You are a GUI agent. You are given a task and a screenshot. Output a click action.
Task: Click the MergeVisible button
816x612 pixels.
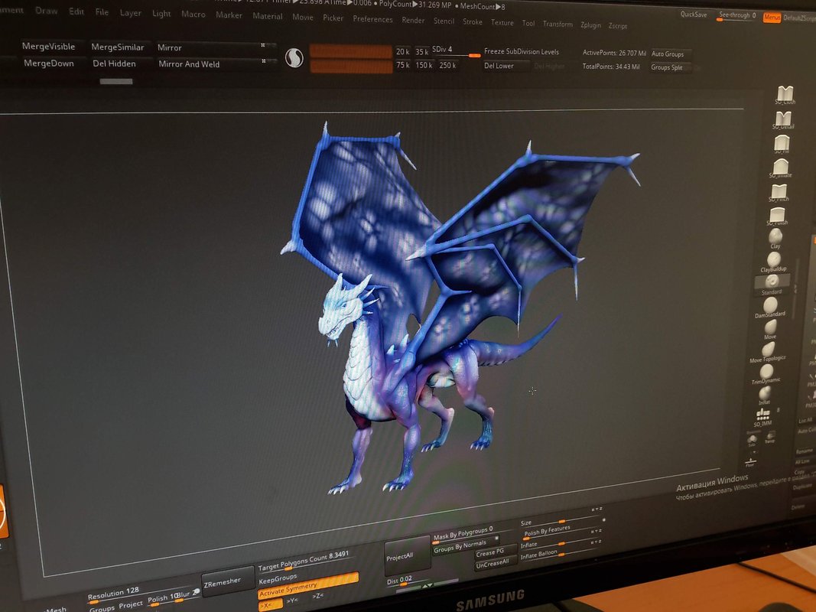[x=48, y=47]
